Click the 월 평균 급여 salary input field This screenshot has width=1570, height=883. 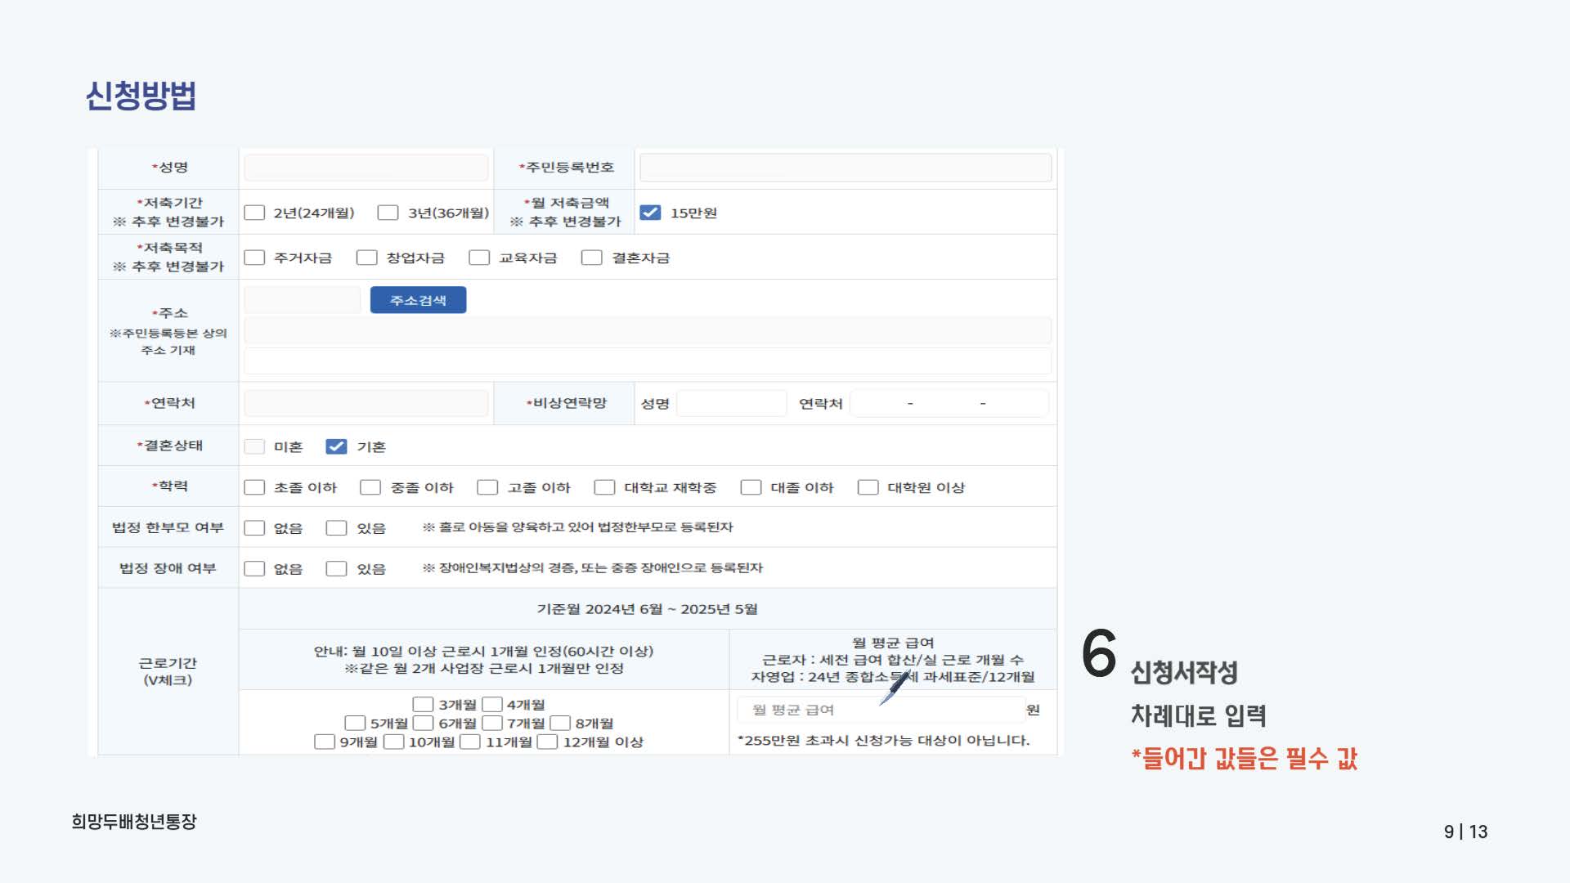(x=879, y=710)
